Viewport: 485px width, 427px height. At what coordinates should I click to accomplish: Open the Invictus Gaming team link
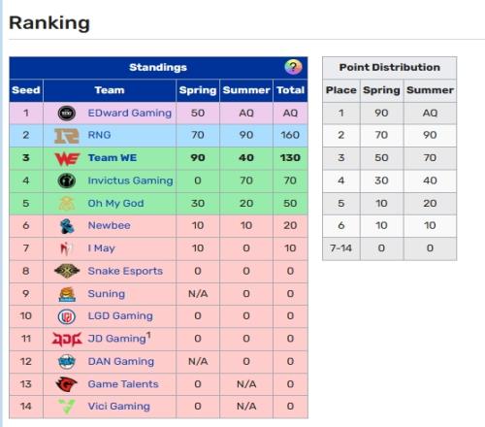130,181
